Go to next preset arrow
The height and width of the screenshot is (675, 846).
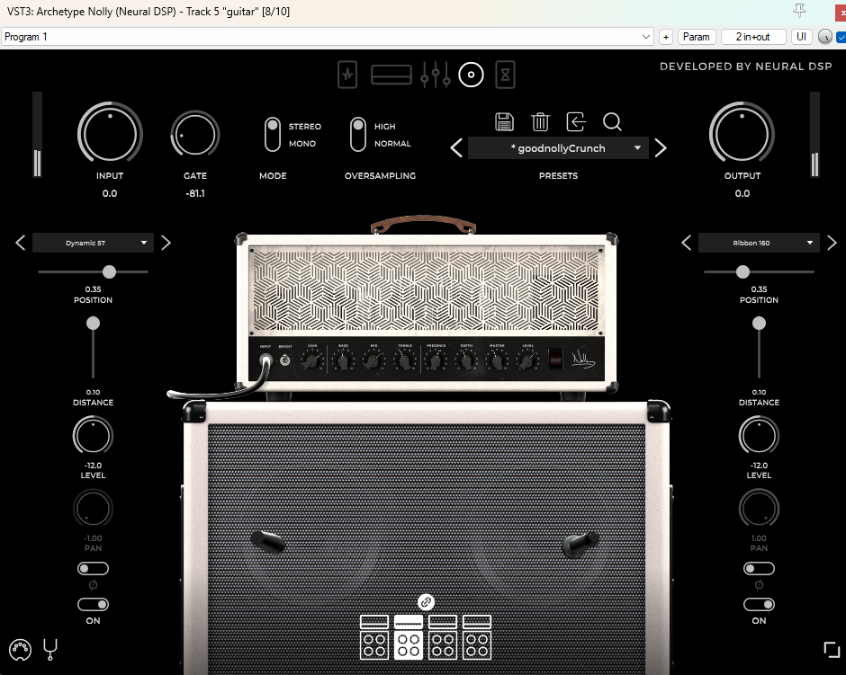[x=661, y=147]
